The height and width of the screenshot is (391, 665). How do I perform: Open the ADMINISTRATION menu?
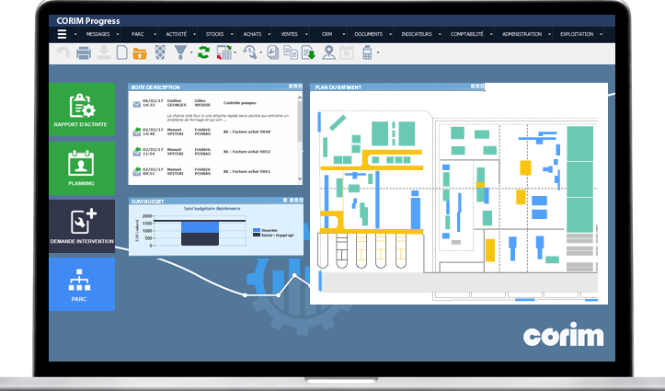point(522,34)
